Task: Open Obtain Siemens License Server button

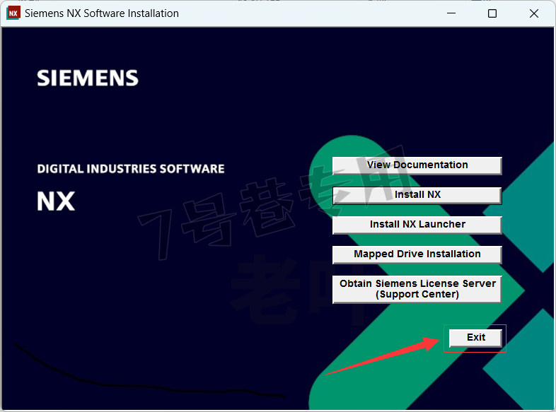Action: coord(417,289)
